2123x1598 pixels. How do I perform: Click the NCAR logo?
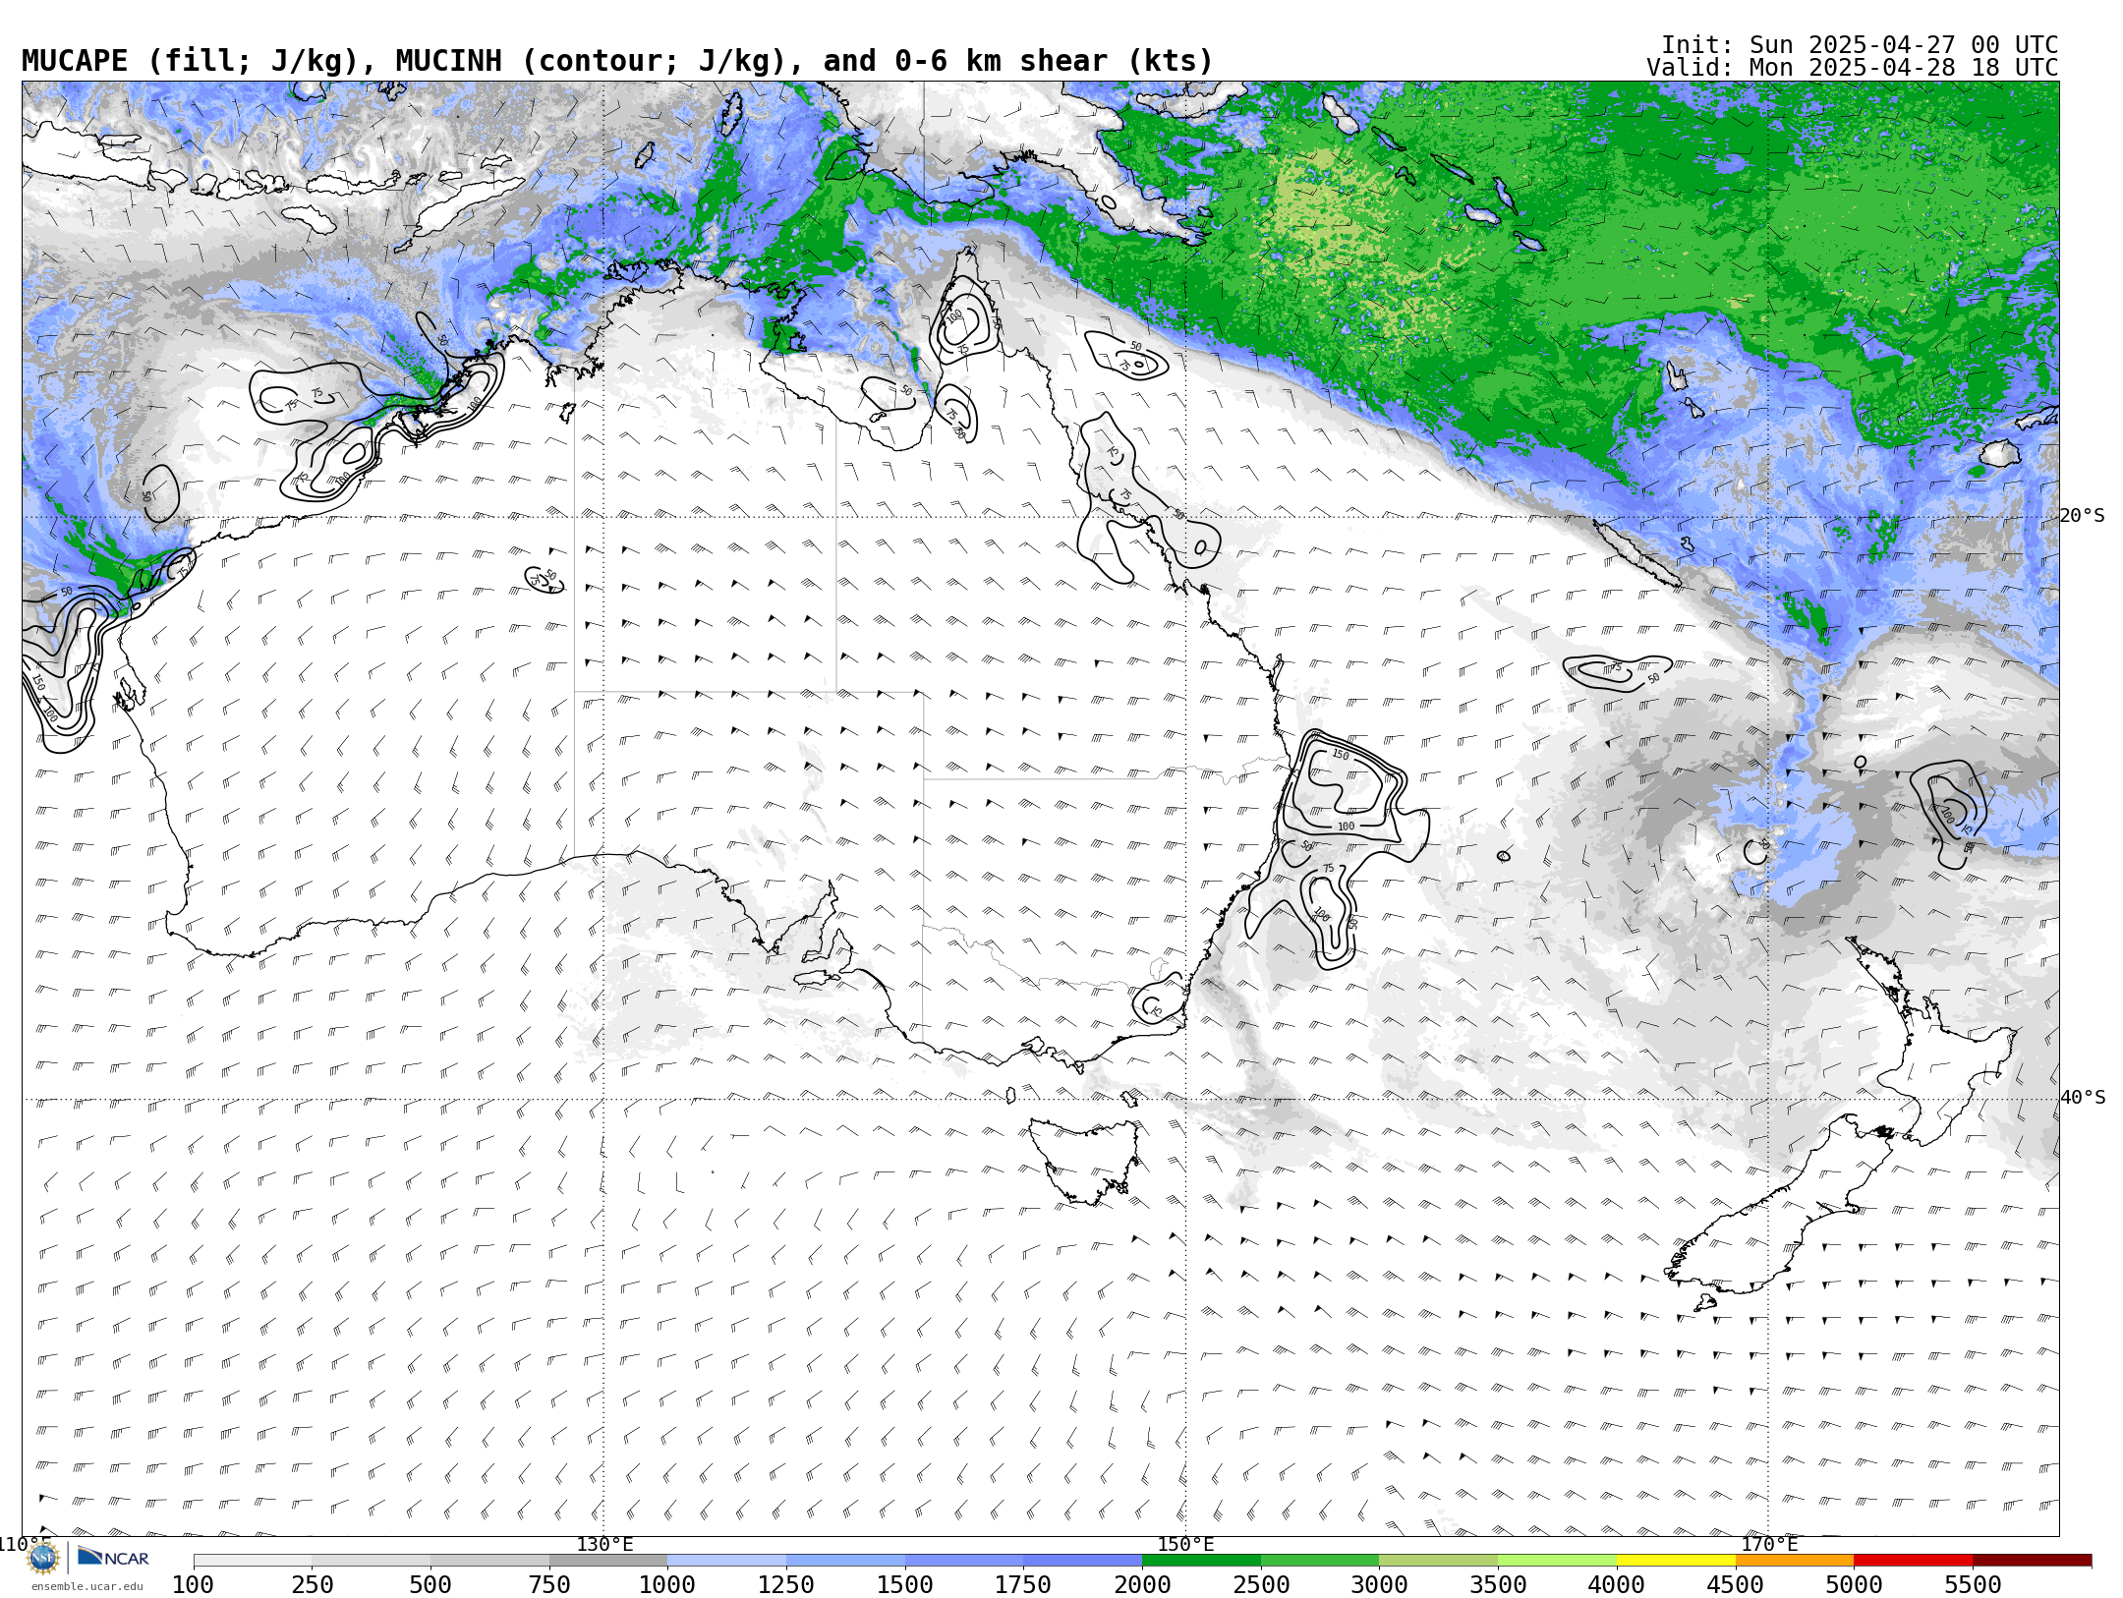[x=113, y=1557]
